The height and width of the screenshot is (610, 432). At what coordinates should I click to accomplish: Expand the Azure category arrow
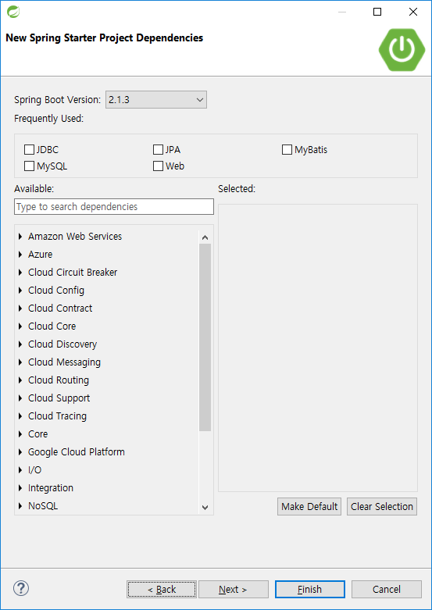tap(20, 254)
